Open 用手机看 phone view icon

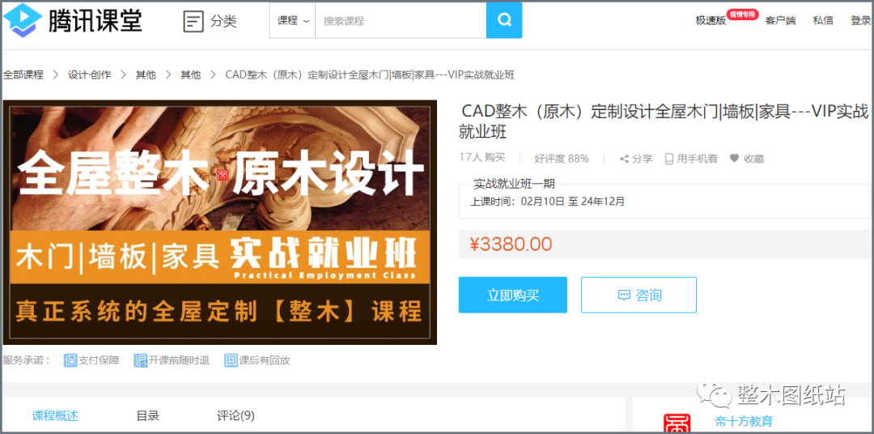coord(669,159)
